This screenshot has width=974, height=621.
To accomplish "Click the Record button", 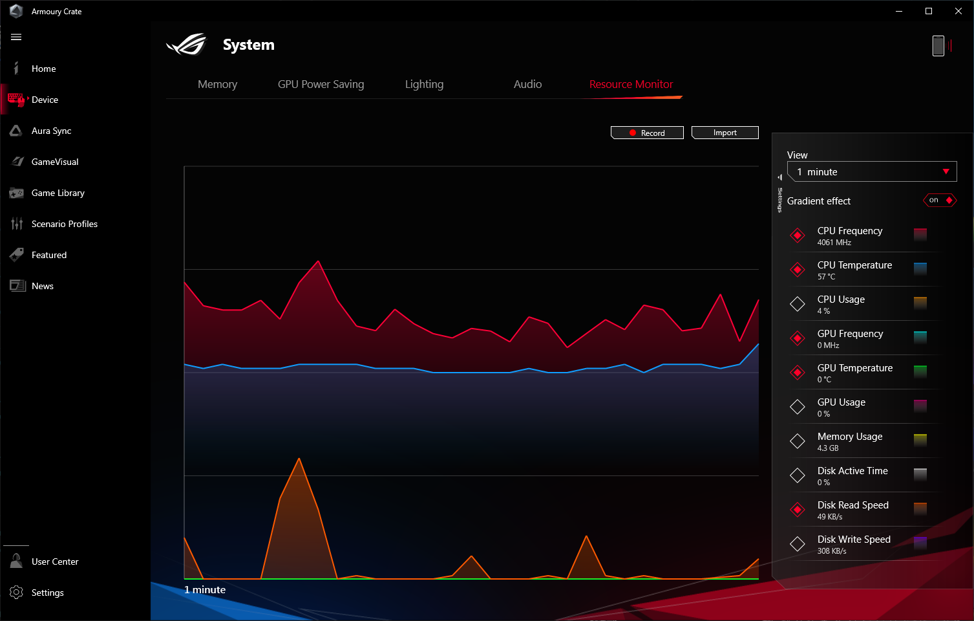I will coord(647,133).
